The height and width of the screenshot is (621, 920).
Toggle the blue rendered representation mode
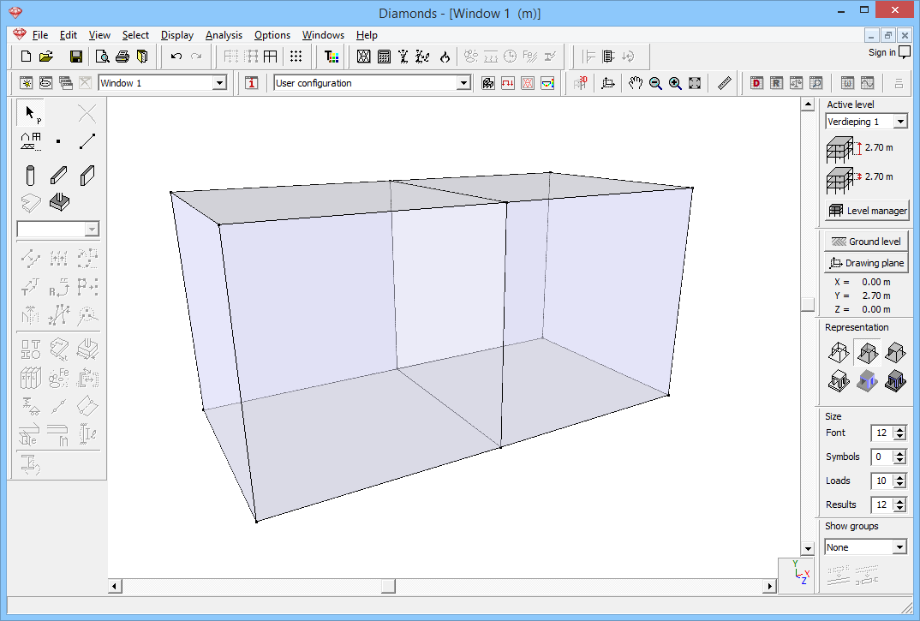pos(867,381)
